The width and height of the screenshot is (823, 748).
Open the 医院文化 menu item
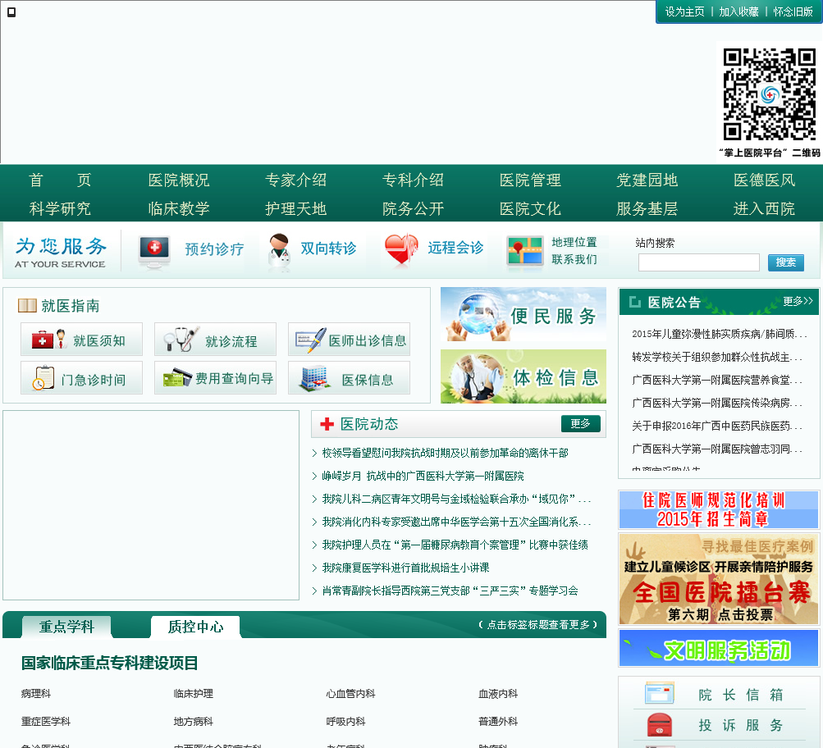[530, 209]
